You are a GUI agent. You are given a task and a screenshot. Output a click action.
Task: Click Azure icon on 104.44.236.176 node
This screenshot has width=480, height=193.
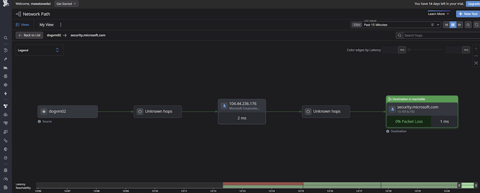pos(224,106)
